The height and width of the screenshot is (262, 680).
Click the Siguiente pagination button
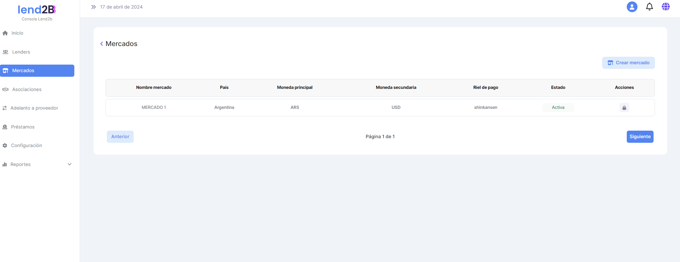640,137
